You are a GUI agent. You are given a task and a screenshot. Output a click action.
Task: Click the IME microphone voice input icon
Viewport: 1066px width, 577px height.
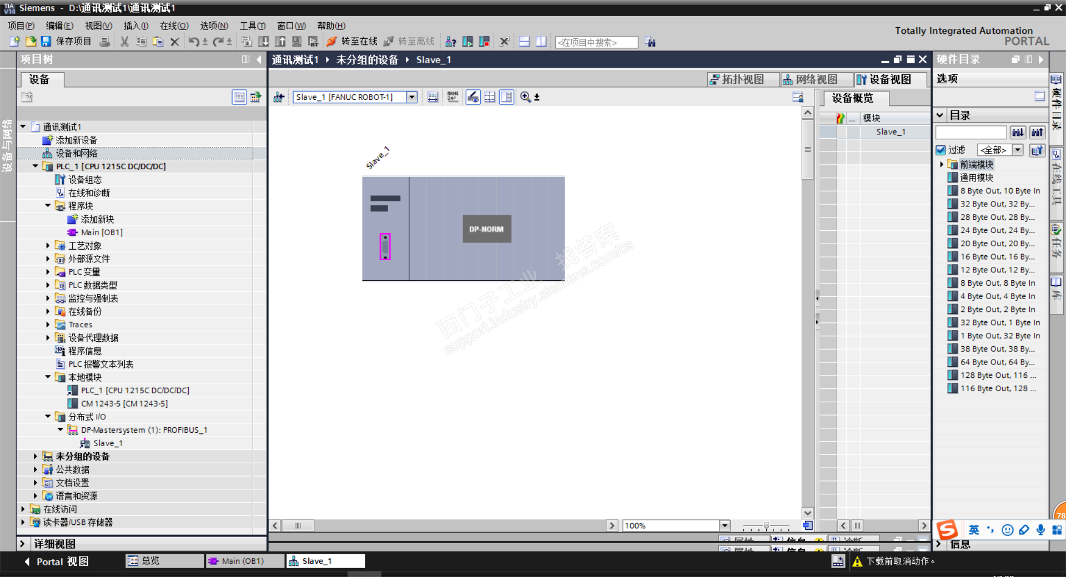[1040, 530]
